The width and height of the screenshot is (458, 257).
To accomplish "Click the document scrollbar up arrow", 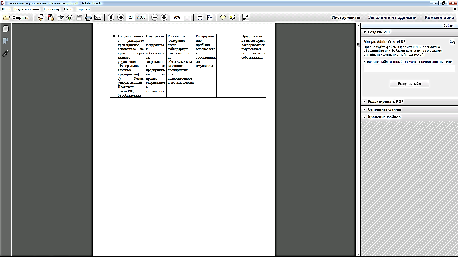I will click(358, 25).
